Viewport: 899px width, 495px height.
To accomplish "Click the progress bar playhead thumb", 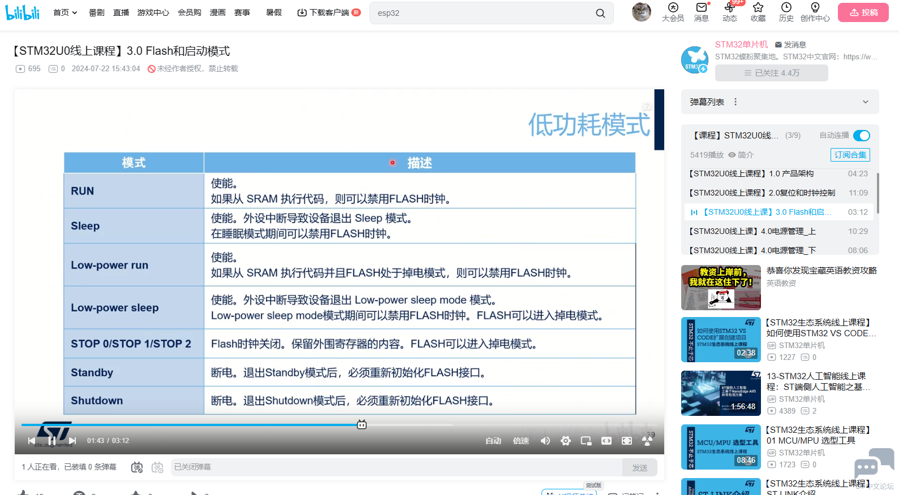I will tap(362, 424).
